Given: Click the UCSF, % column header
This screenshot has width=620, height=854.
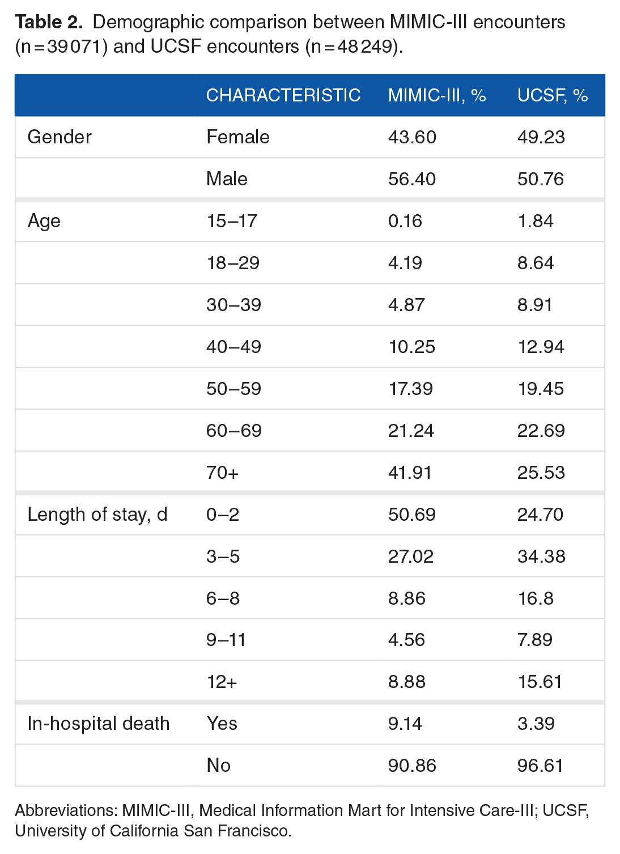Looking at the screenshot, I should pyautogui.click(x=552, y=95).
